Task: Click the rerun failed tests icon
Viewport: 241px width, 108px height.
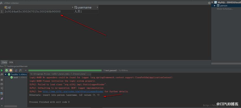Action: pos(2,75)
